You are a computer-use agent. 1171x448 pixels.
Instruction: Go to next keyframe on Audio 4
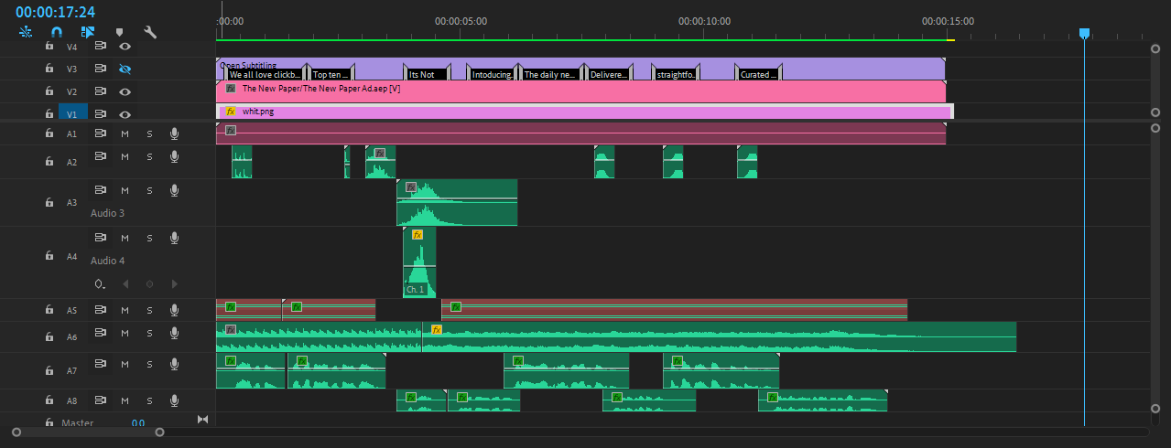tap(174, 284)
